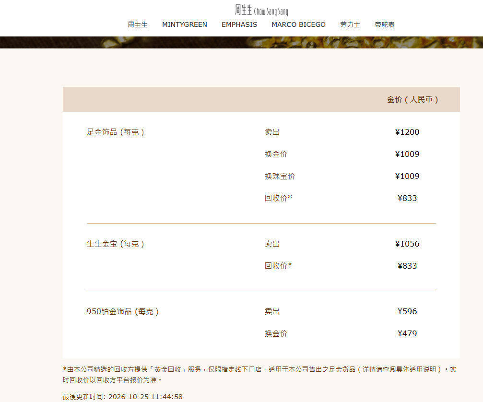Click 卖出 label under 生生金宝
483x402 pixels.
point(272,244)
